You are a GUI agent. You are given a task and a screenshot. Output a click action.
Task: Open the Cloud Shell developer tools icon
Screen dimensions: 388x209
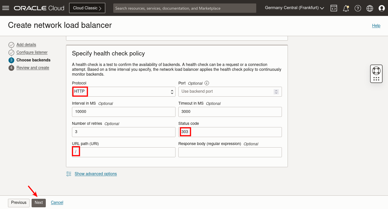coord(334,8)
